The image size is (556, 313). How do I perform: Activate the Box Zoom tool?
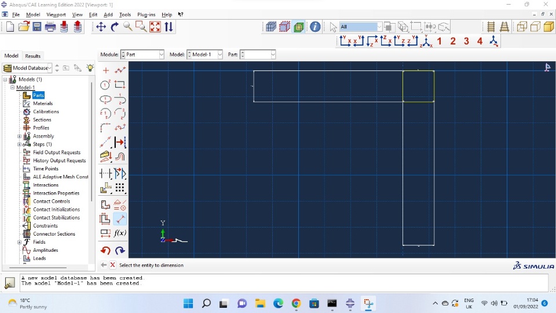[141, 27]
